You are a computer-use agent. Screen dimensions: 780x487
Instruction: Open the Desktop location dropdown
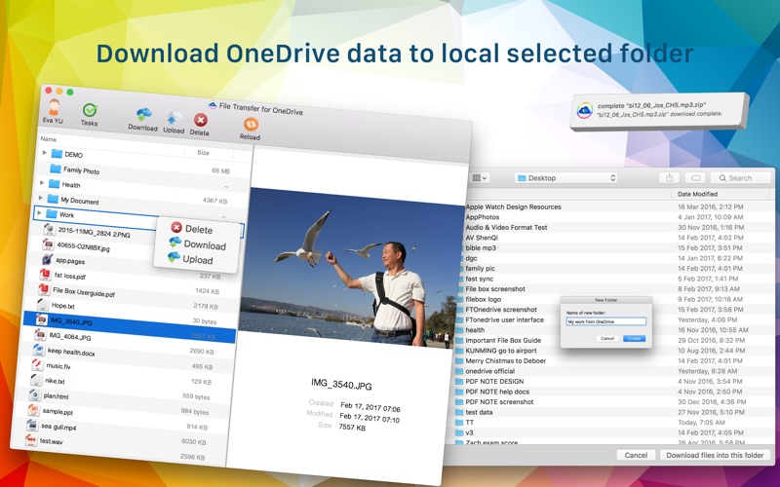pyautogui.click(x=565, y=178)
